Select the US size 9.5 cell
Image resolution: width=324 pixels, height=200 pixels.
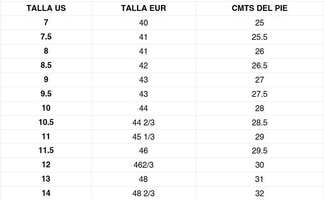coord(46,94)
